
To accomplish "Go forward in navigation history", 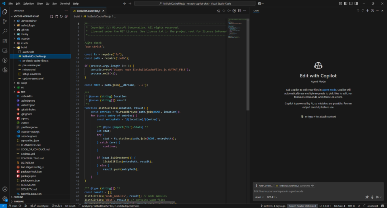I will (x=130, y=4).
